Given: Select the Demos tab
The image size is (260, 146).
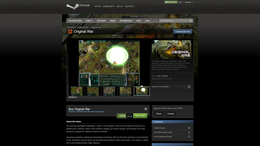Looking at the screenshot, I should tap(113, 21).
